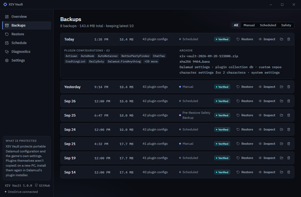Trash the Sep 25 safety backup
Screen dimensions: 301x197
click(288, 115)
